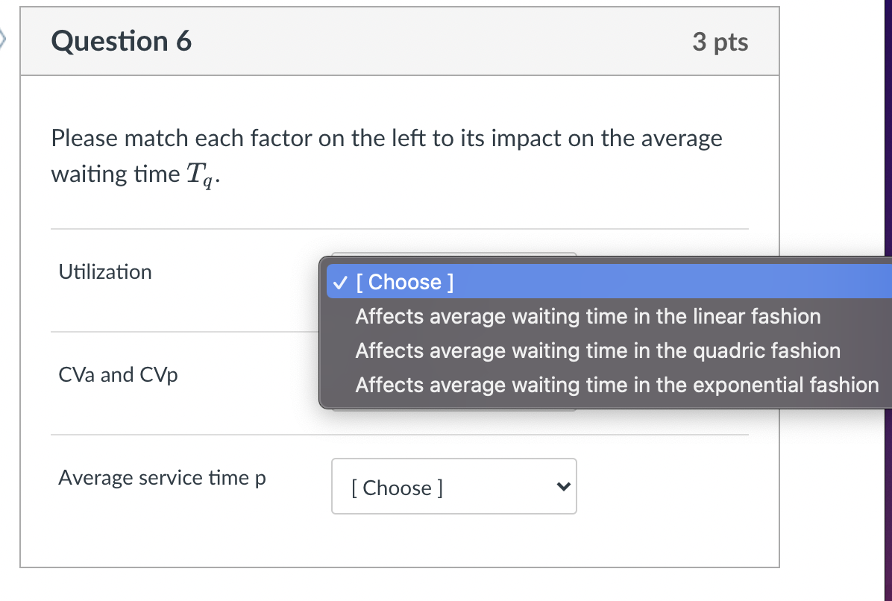Click the 3 pts score label
This screenshot has width=892, height=601.
(x=720, y=43)
